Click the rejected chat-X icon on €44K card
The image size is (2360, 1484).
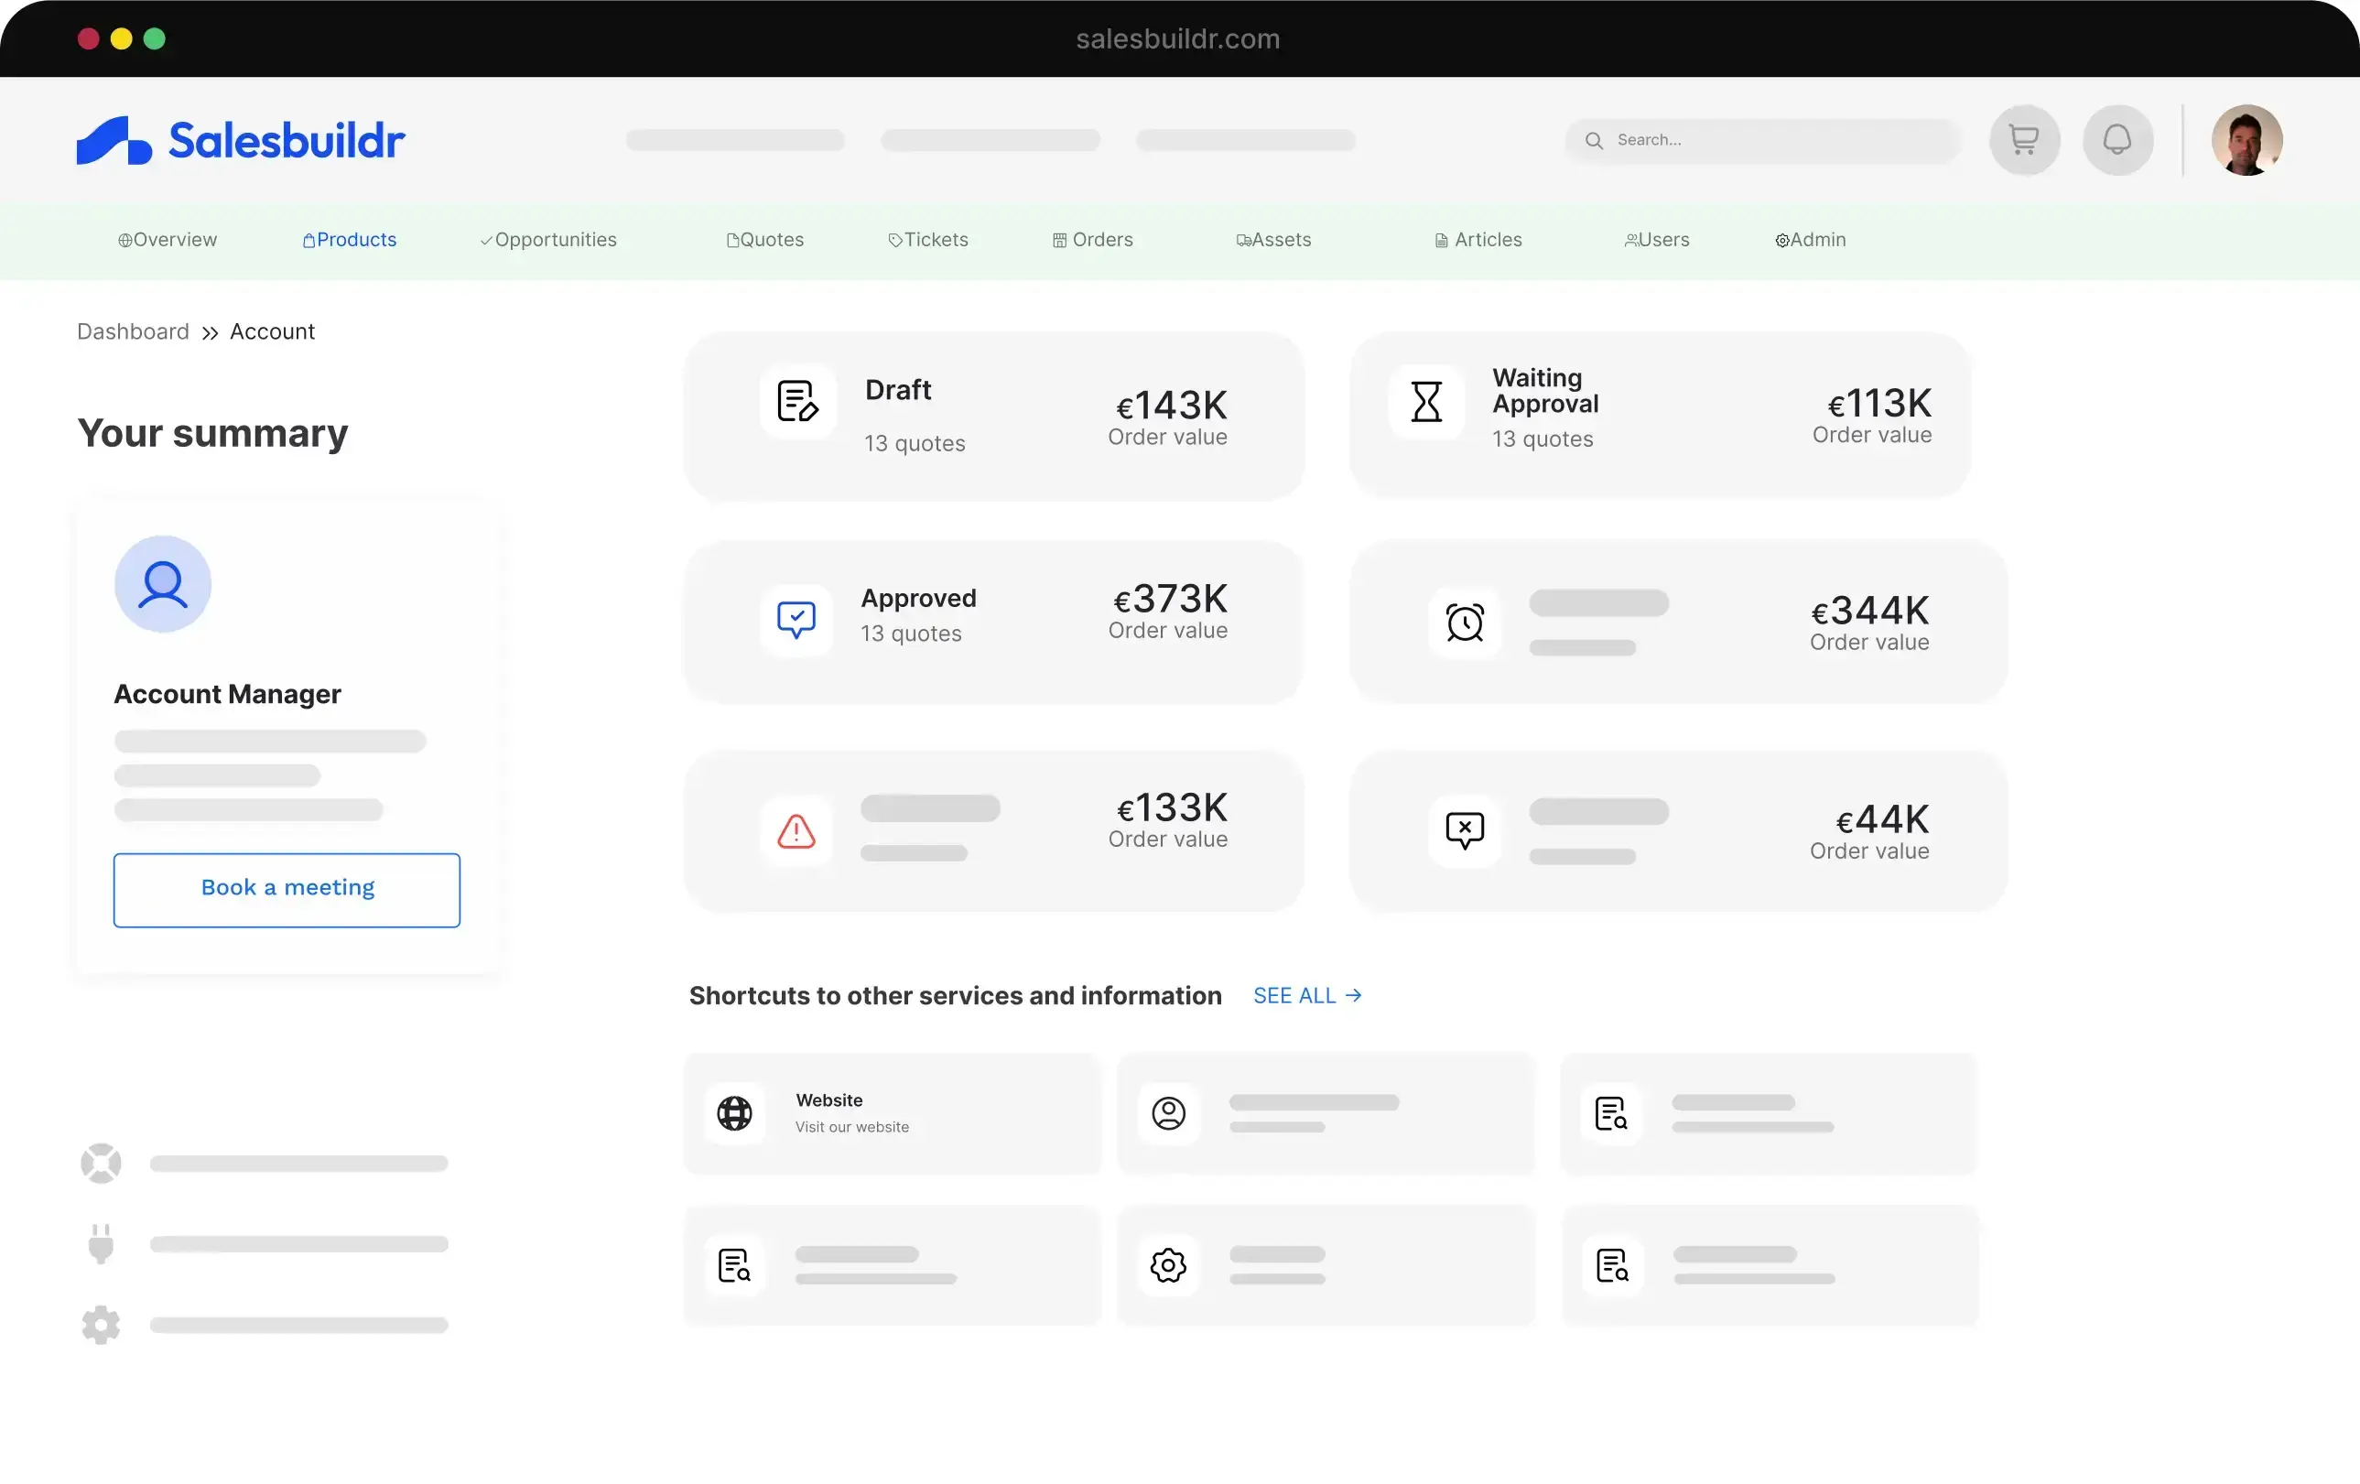1464,831
